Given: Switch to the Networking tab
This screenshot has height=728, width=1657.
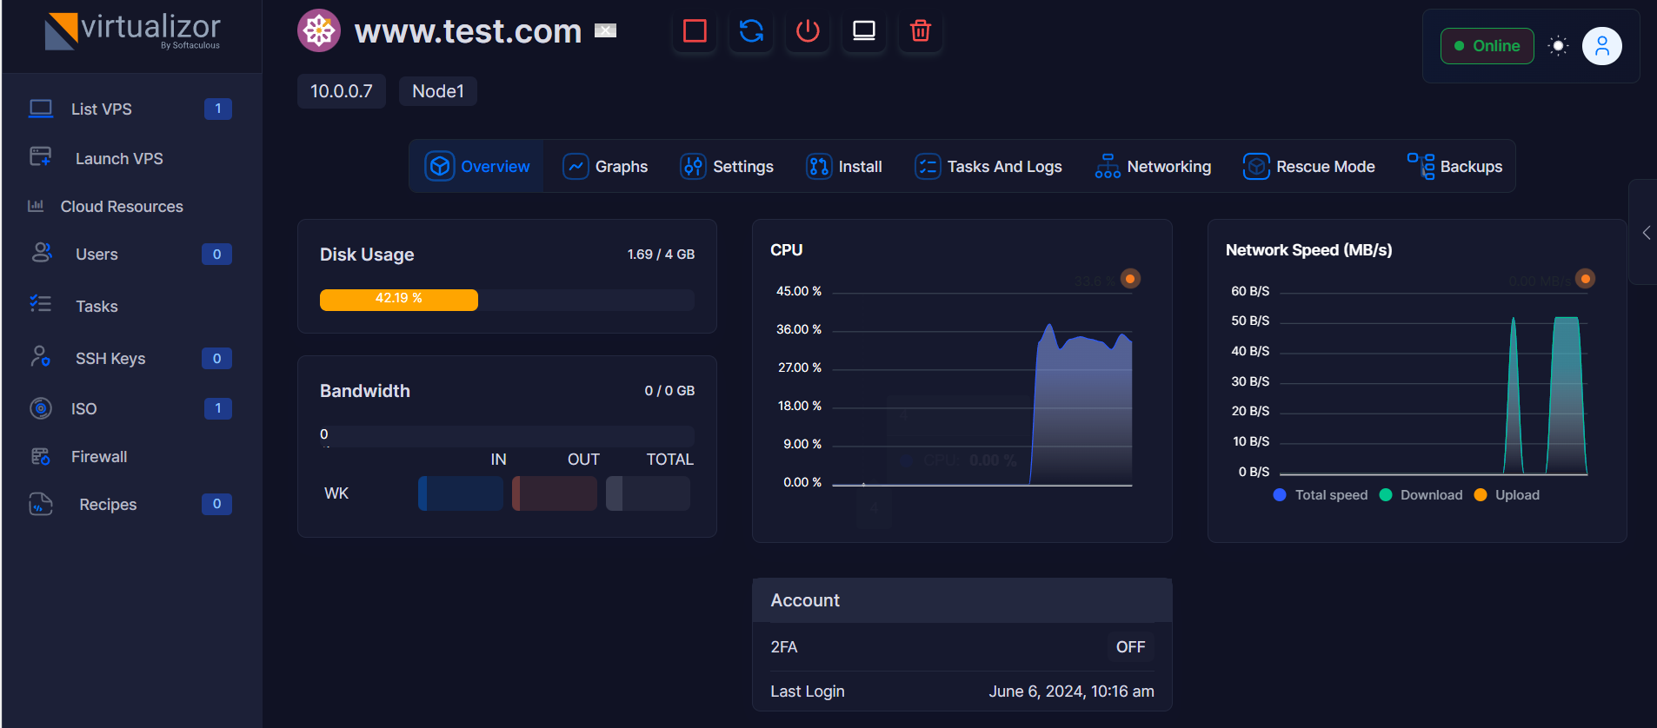Looking at the screenshot, I should point(1153,166).
